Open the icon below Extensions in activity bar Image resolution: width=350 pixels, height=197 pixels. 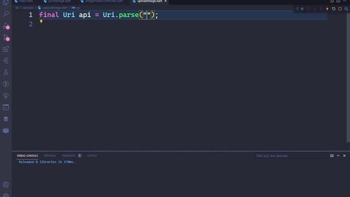[6, 61]
